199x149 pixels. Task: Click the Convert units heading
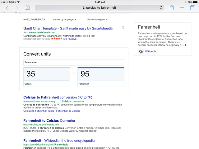tap(37, 54)
